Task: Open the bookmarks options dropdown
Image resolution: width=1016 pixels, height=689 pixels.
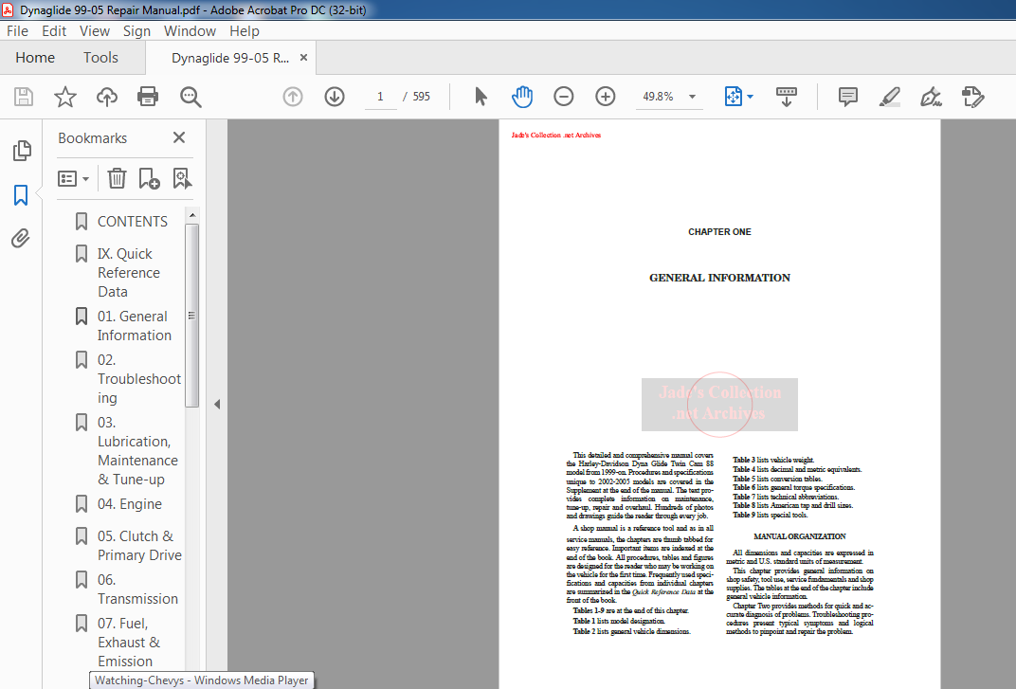Action: pos(73,178)
